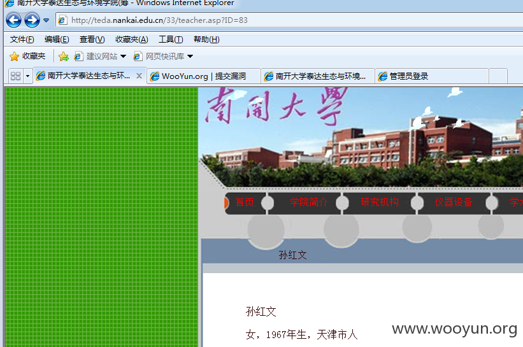Click 仪器设备 navigation link
523x347 pixels.
(x=454, y=202)
